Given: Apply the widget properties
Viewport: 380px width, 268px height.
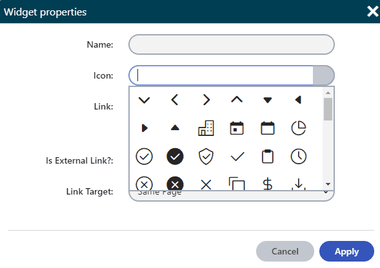Looking at the screenshot, I should [x=346, y=251].
